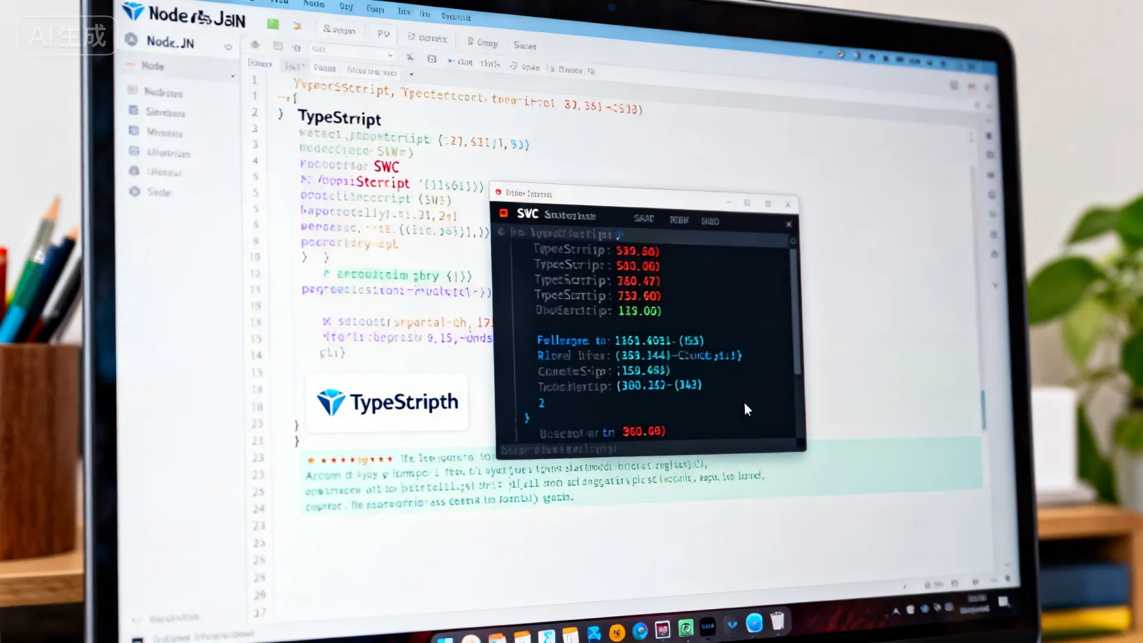The height and width of the screenshot is (643, 1143).
Task: Click the red square SVC icon in popup
Action: tap(504, 213)
